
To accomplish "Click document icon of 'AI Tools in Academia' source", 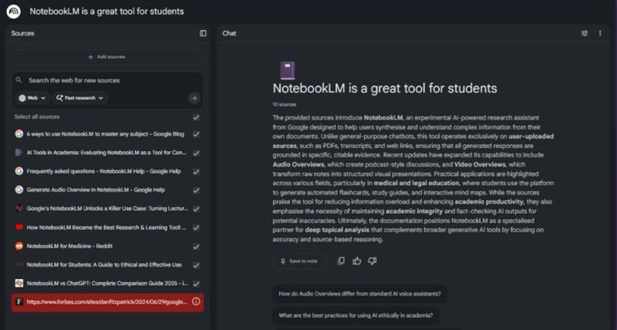I will click(x=19, y=153).
